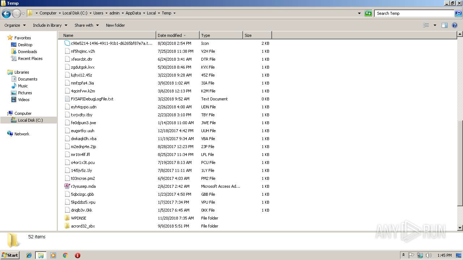This screenshot has width=463, height=260.
Task: Open Downloads in Favorites
Action: (x=27, y=52)
